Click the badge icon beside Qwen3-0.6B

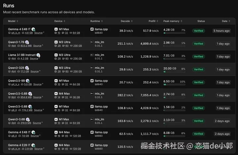(x=28, y=120)
